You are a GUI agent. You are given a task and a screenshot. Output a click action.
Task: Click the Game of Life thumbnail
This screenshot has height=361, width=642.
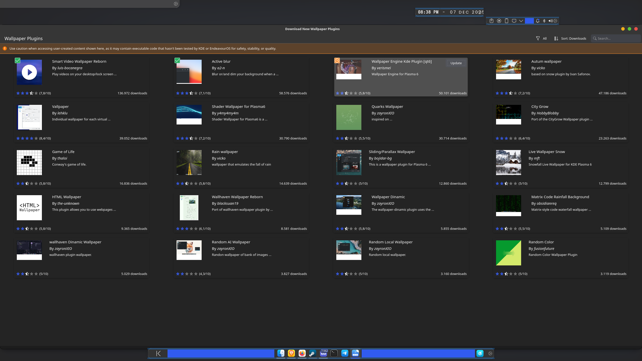point(29,163)
